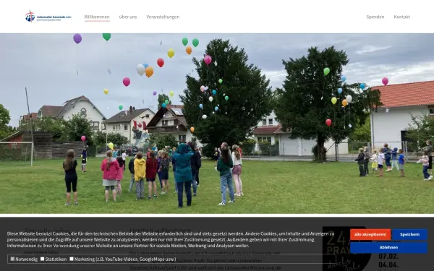Image resolution: width=434 pixels, height=271 pixels.
Task: Accept all cookies with alle akzeptieren
Action: coord(370,234)
